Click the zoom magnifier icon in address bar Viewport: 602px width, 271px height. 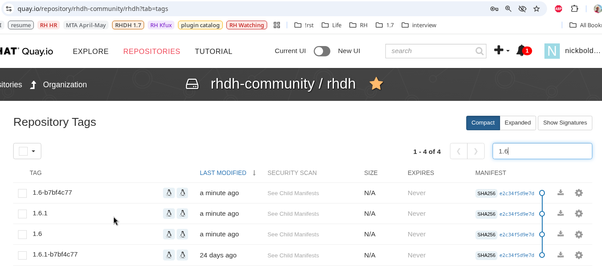(x=508, y=9)
